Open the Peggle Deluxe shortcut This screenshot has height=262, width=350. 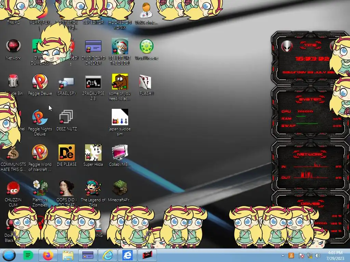point(40,82)
